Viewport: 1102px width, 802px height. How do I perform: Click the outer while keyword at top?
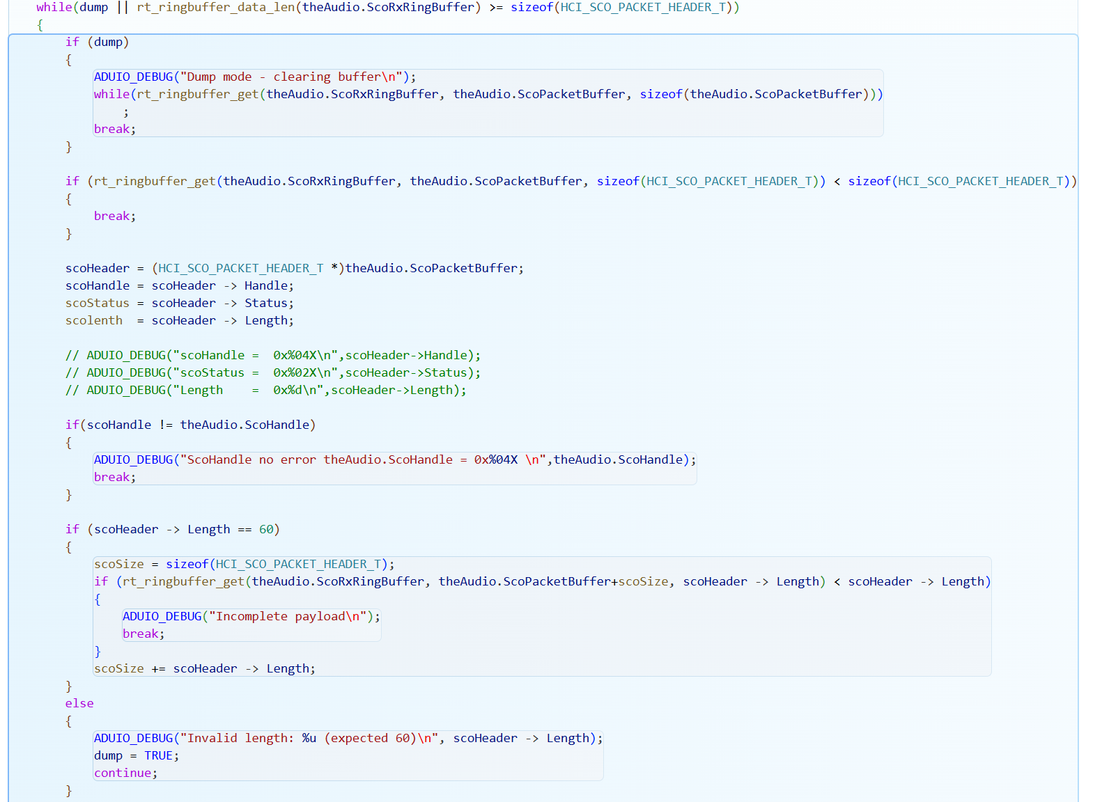coord(54,8)
